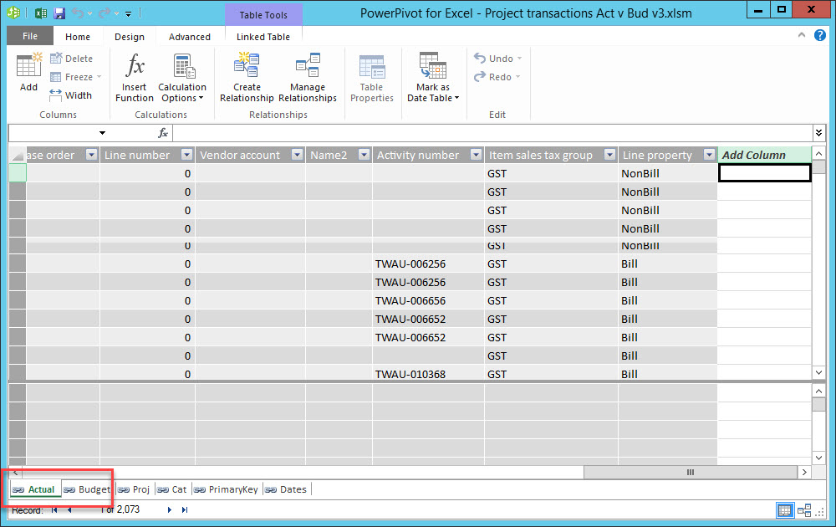
Task: Click the formula bar input field
Action: point(492,133)
